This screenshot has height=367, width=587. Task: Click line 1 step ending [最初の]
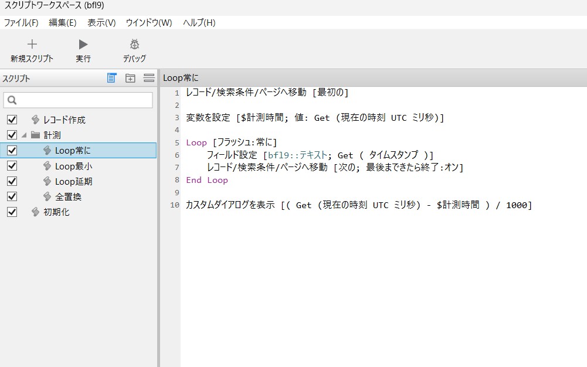[x=267, y=93]
